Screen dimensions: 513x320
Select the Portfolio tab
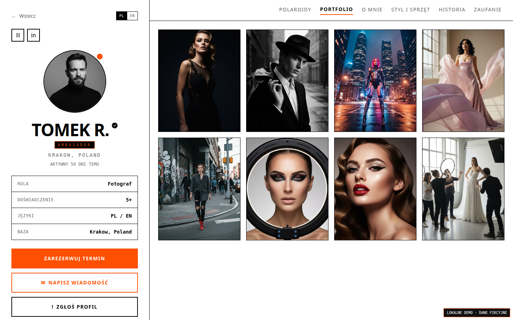[336, 10]
